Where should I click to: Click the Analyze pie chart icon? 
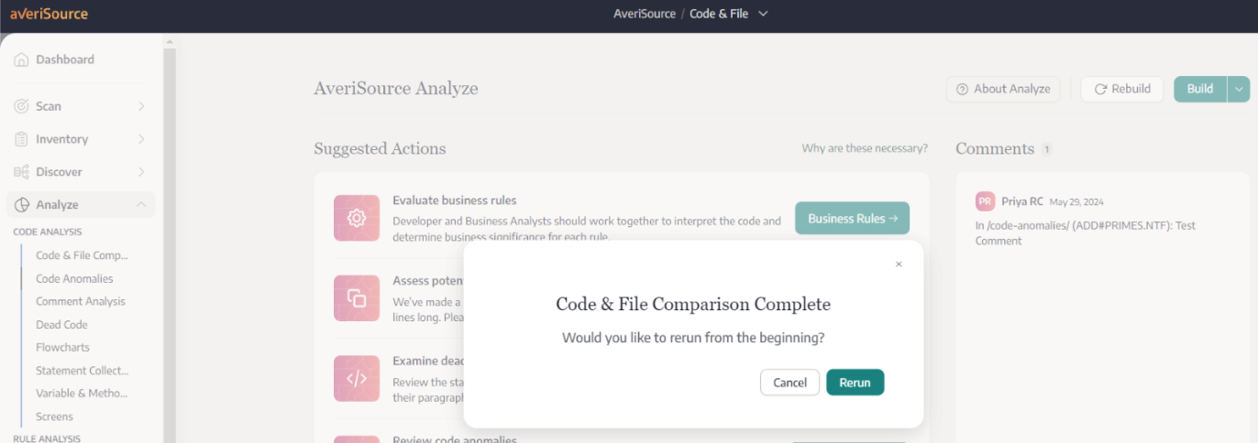click(21, 205)
